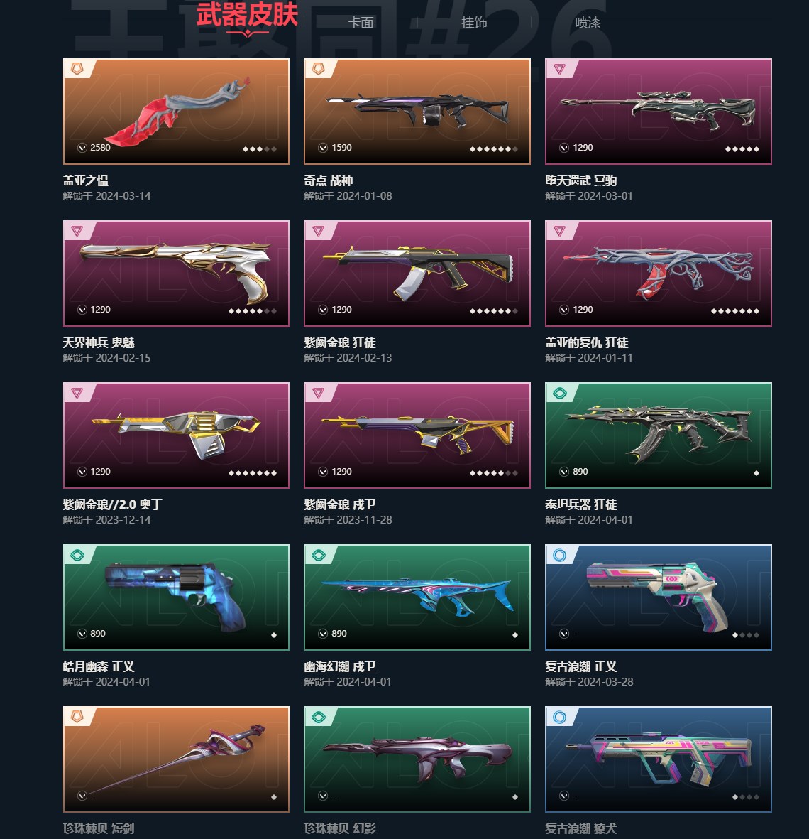Click the 紫阙金琅//2.0 奥丁 title
Image resolution: width=809 pixels, height=839 pixels.
pos(112,504)
